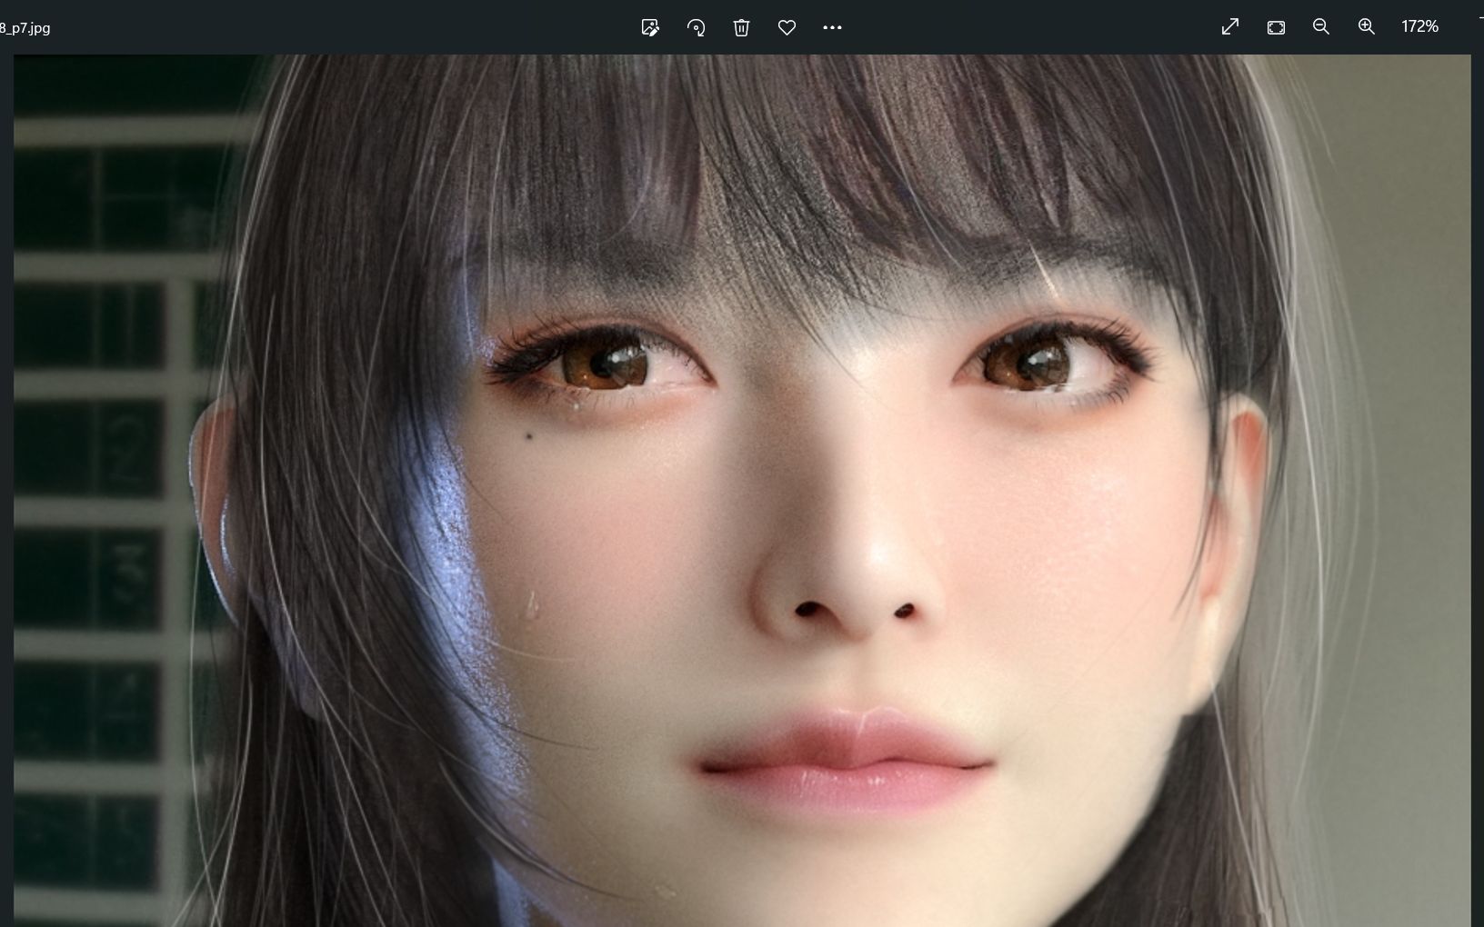Click the 172% zoom level value

click(1419, 26)
